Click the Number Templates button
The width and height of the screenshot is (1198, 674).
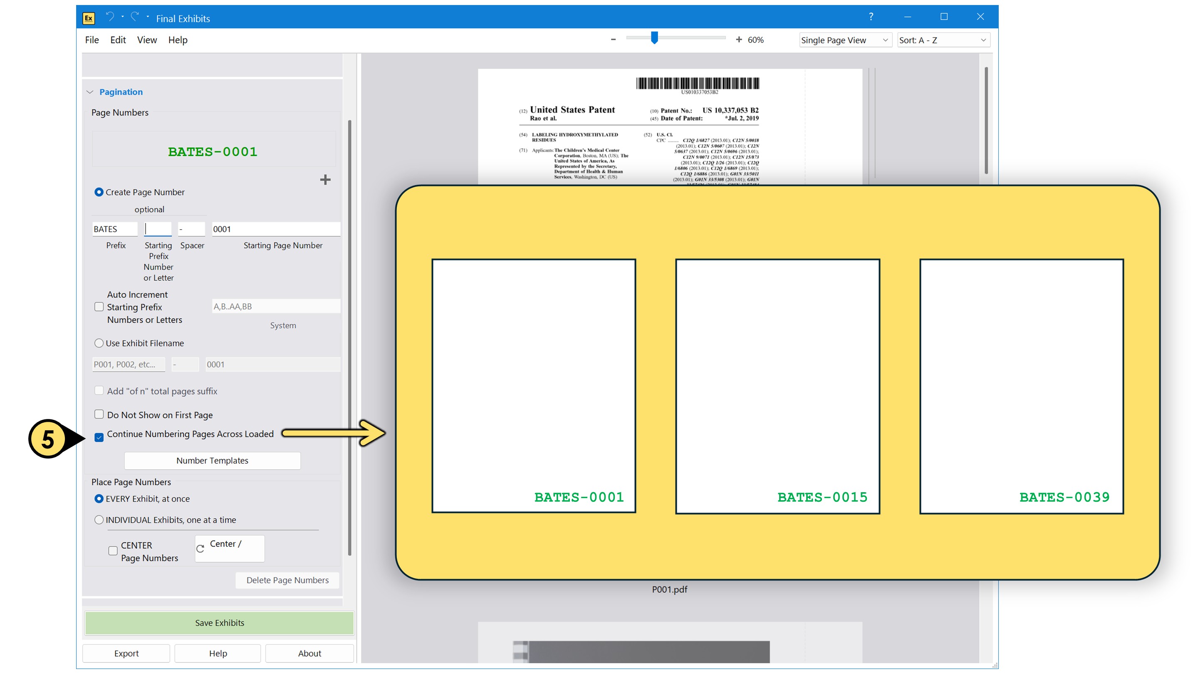click(212, 461)
